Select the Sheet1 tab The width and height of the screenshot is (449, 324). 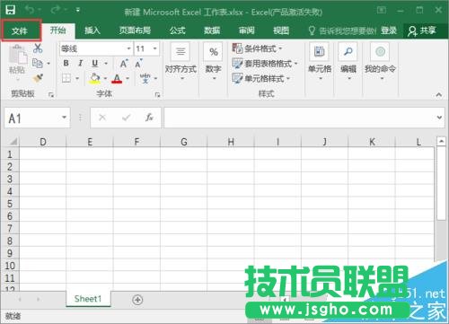point(88,299)
